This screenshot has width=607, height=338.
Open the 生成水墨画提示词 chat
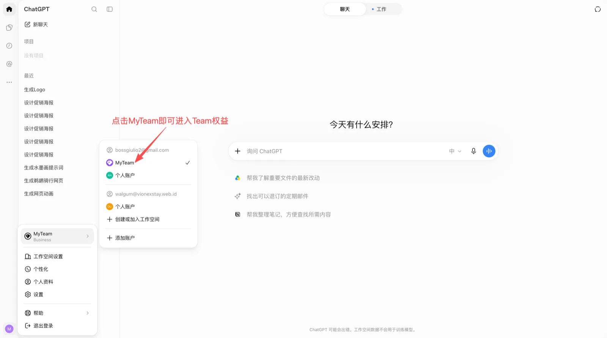coord(44,167)
